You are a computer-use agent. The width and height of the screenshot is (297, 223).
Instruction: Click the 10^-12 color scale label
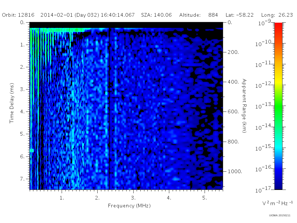pyautogui.click(x=264, y=85)
